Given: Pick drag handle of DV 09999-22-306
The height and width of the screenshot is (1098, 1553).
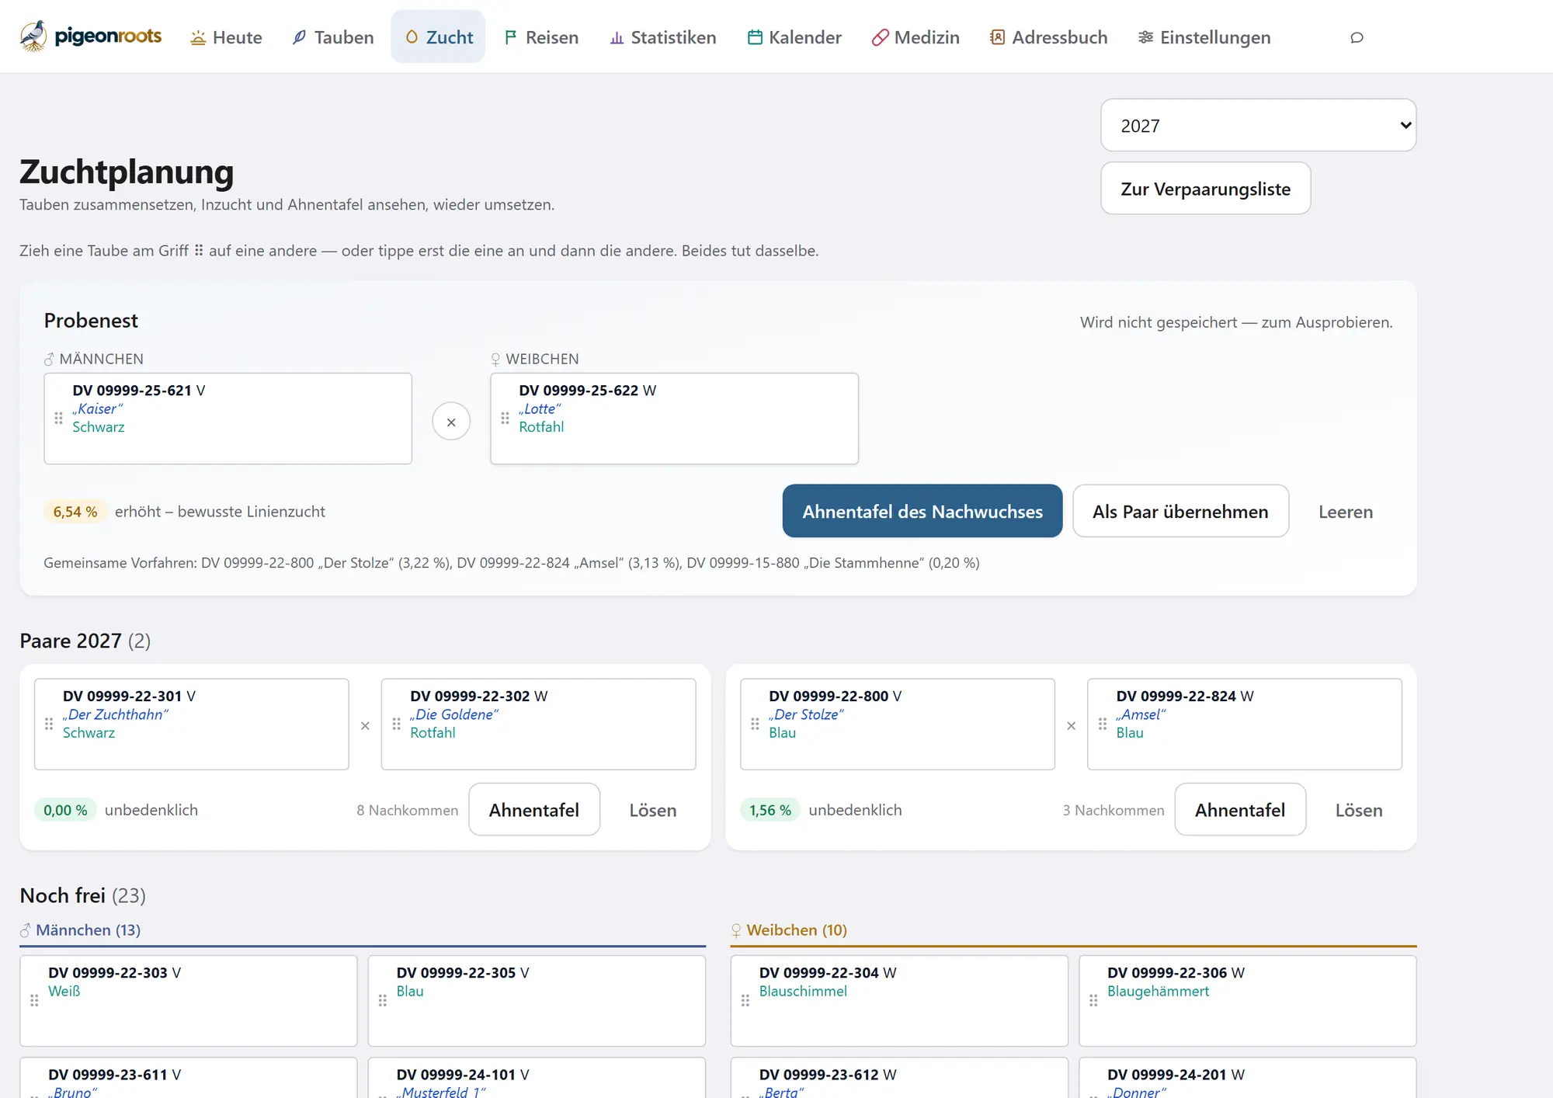Looking at the screenshot, I should (1093, 1001).
